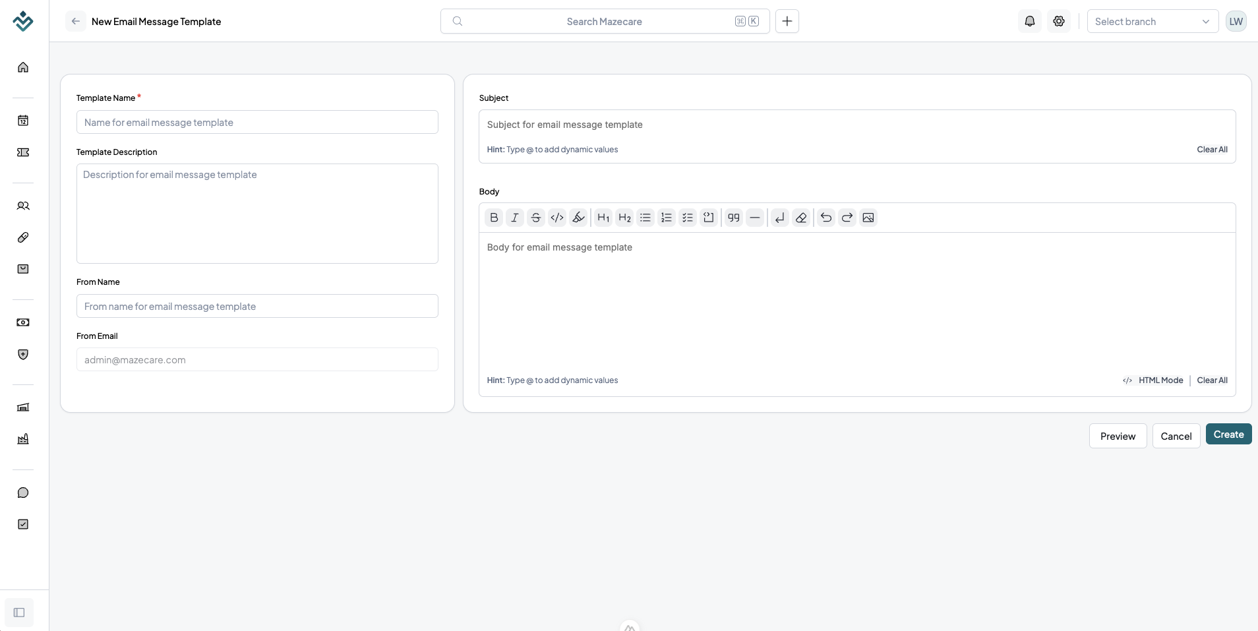Click the Template Name input field
The width and height of the screenshot is (1258, 631).
(257, 122)
